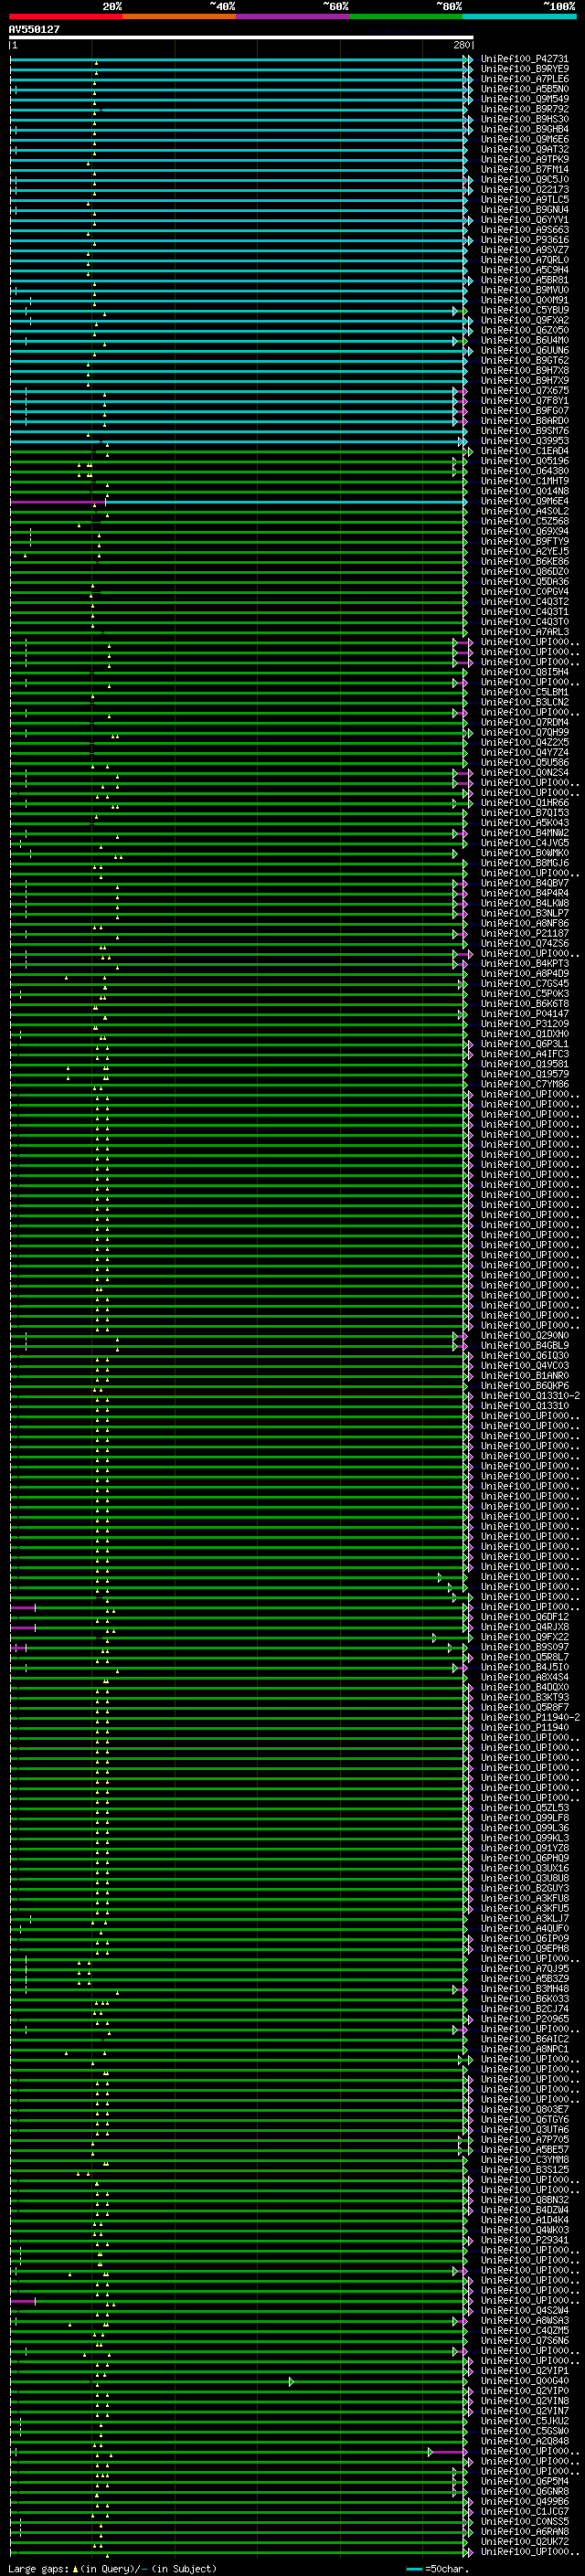Screen dimensions: 585x2576
Task: Open hit UniRef100_P42731
Action: [x=524, y=59]
